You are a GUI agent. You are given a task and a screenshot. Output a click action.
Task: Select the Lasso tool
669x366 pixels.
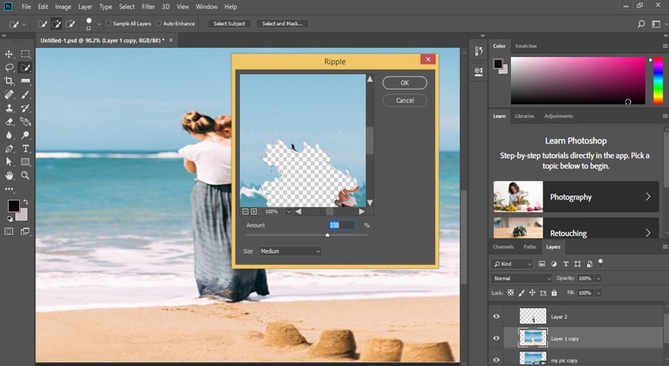click(9, 68)
